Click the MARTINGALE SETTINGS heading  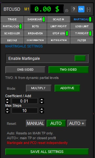tap(24, 46)
